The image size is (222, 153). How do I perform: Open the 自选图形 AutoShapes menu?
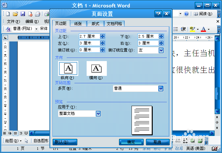tap(41, 141)
